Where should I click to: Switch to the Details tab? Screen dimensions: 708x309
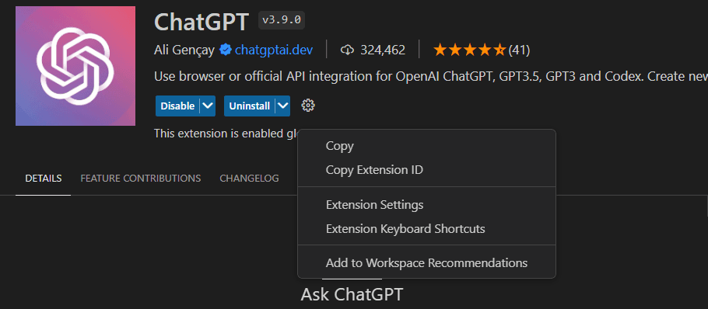tap(44, 179)
